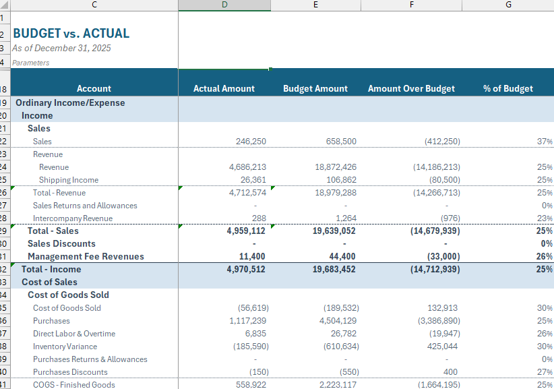Screen dimensions: 554x389
Task: Select row 18 header
Action: pyautogui.click(x=6, y=88)
